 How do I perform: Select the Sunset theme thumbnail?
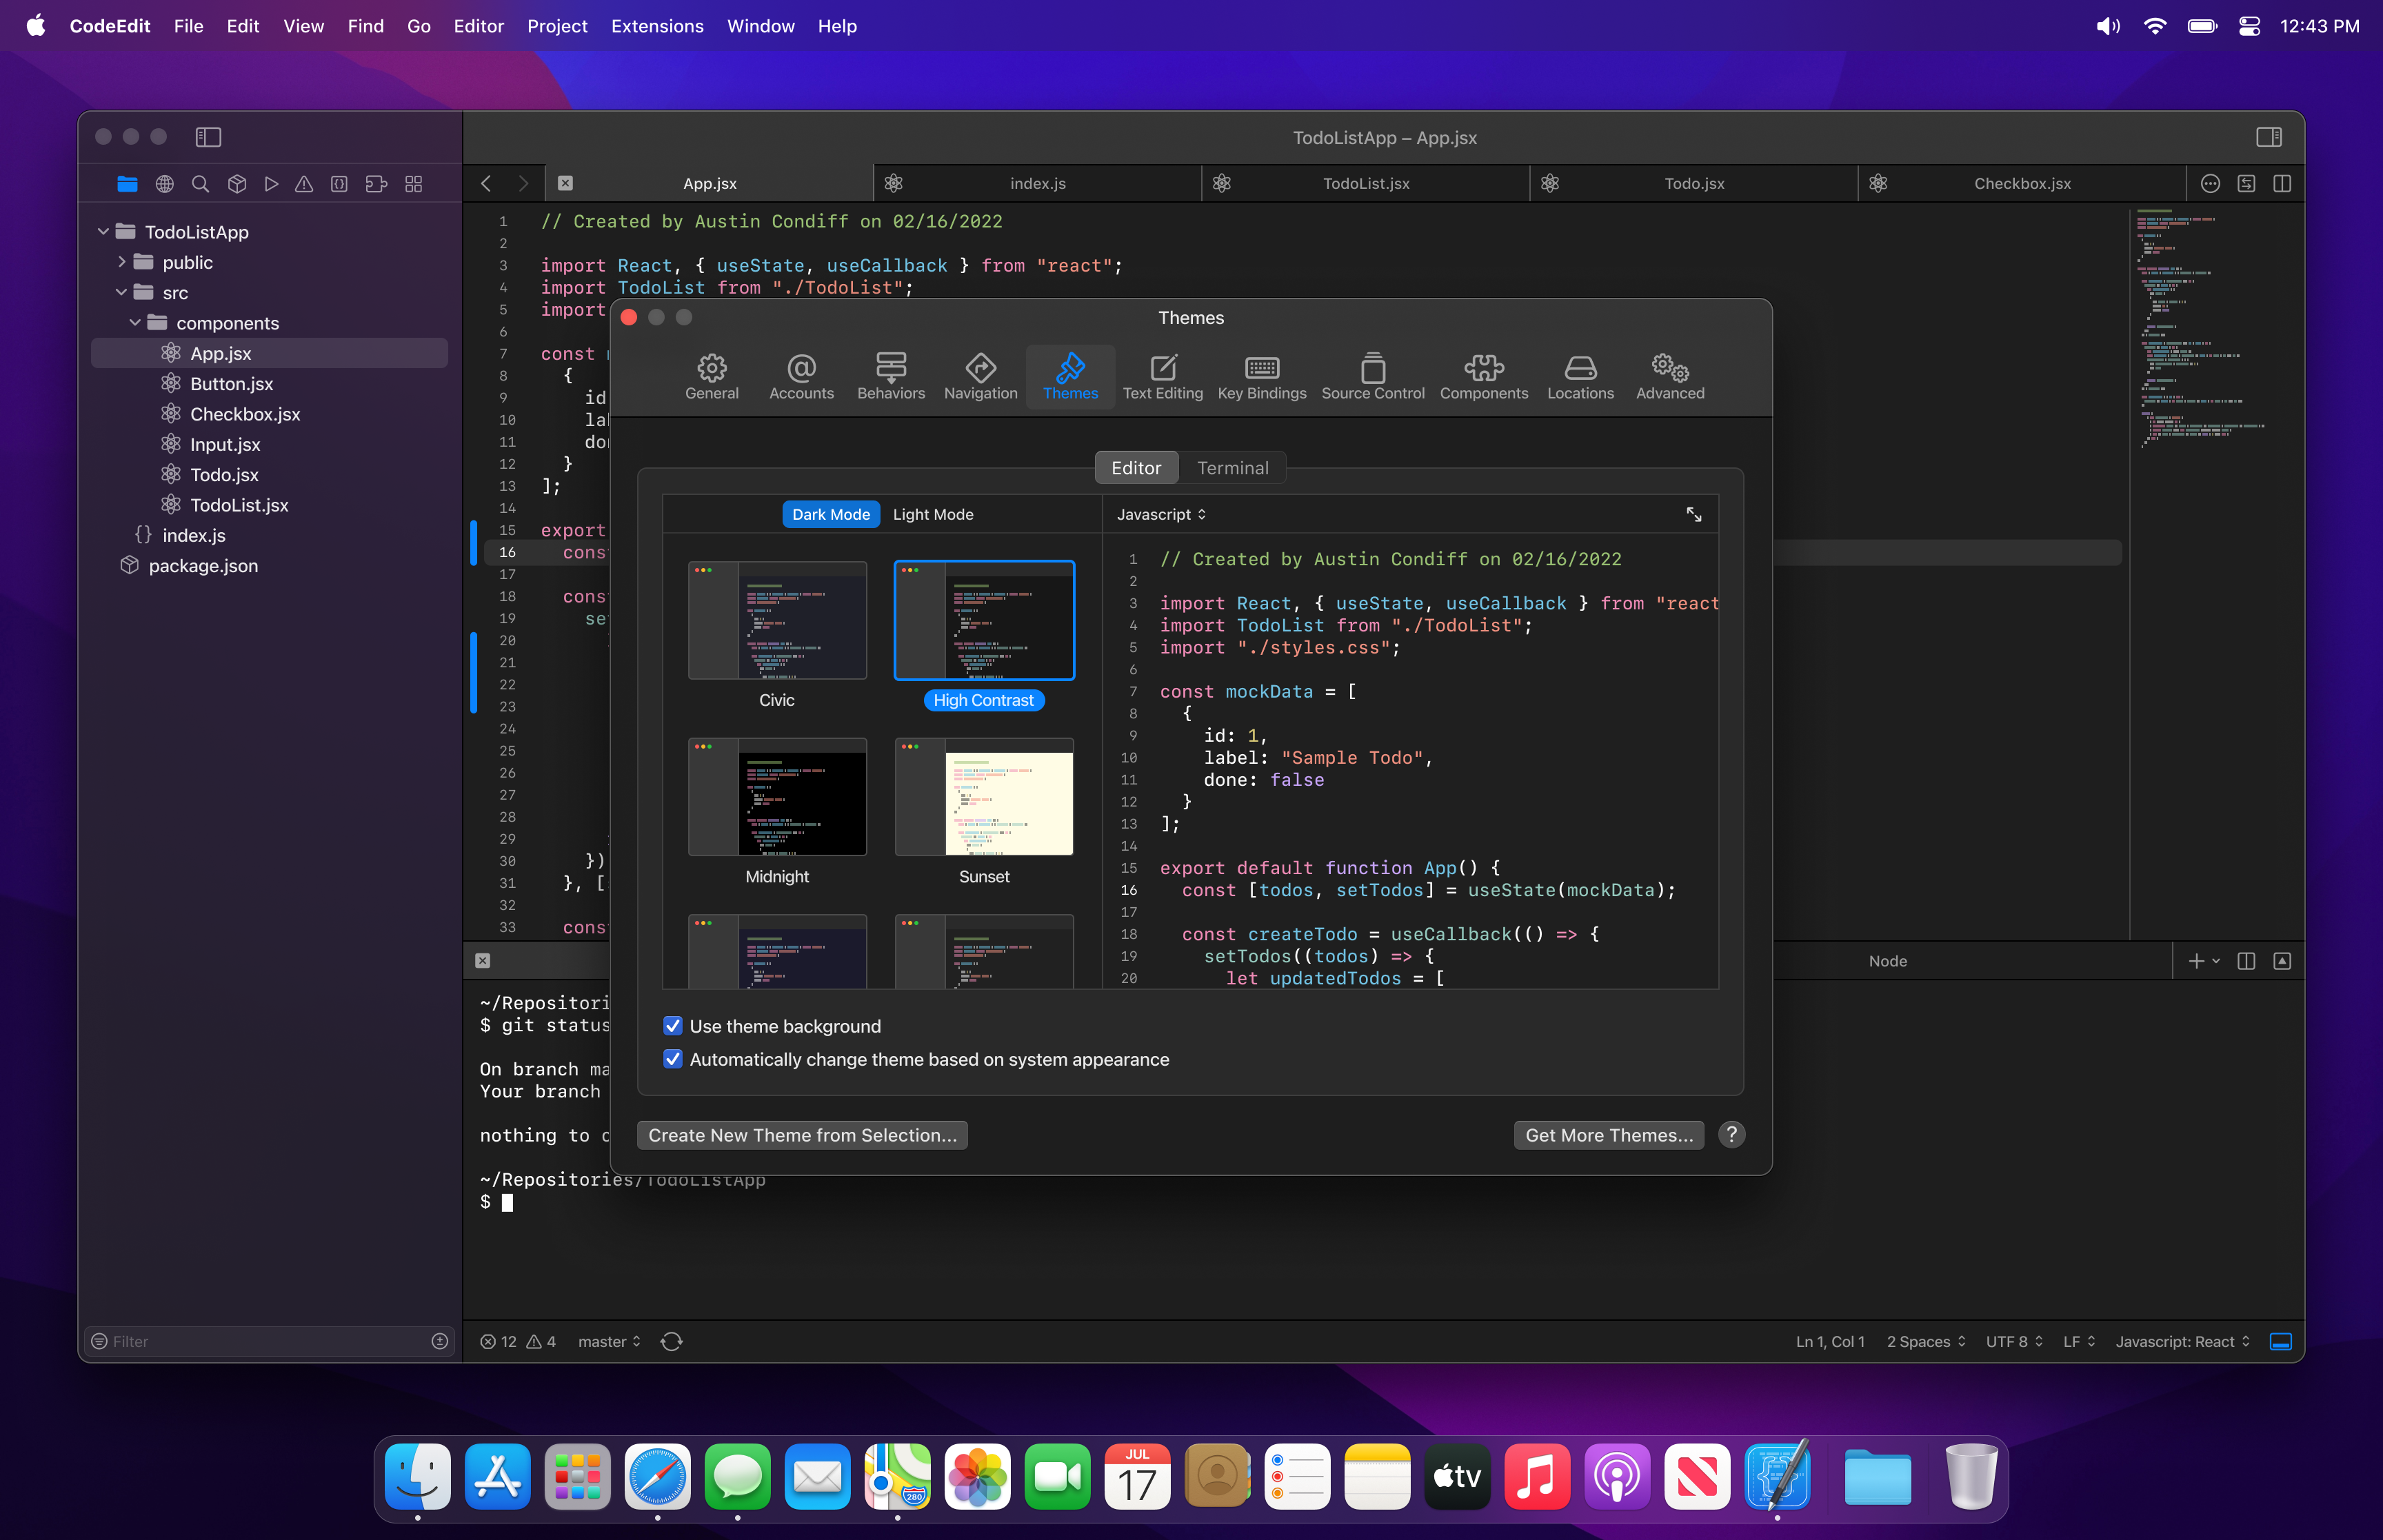click(984, 797)
